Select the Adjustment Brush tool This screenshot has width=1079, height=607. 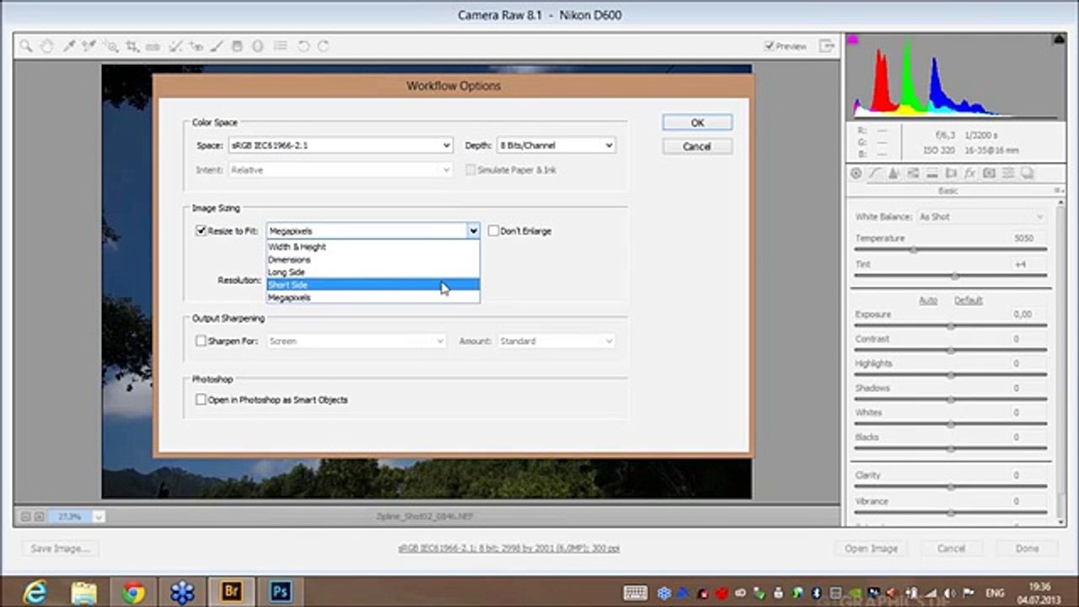pyautogui.click(x=217, y=46)
